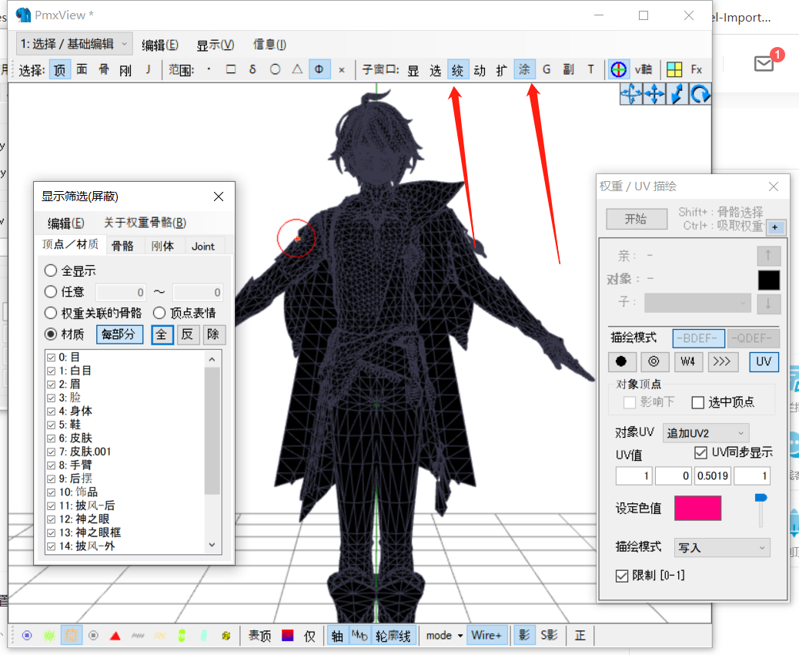Toggle the 限制 [0-1] checkbox
The height and width of the screenshot is (655, 799).
click(x=622, y=576)
